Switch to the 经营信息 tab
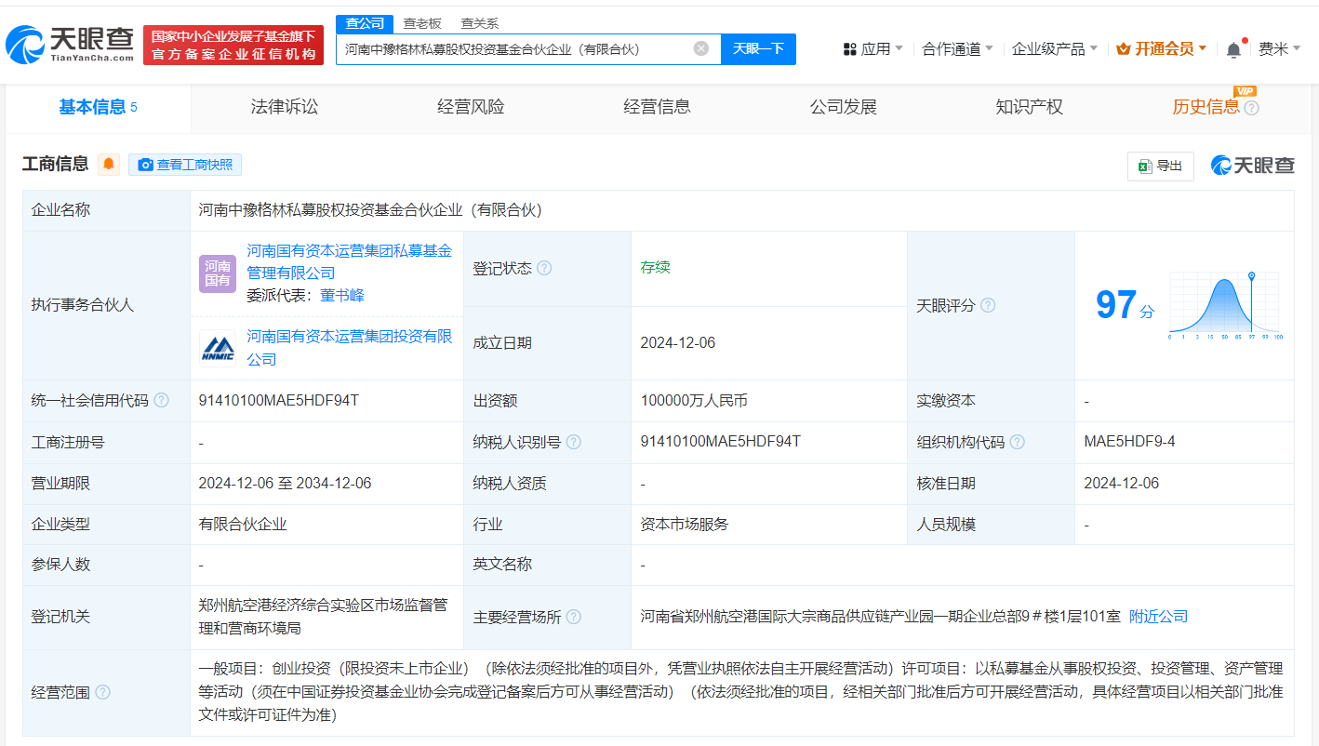The width and height of the screenshot is (1319, 746). click(x=657, y=107)
